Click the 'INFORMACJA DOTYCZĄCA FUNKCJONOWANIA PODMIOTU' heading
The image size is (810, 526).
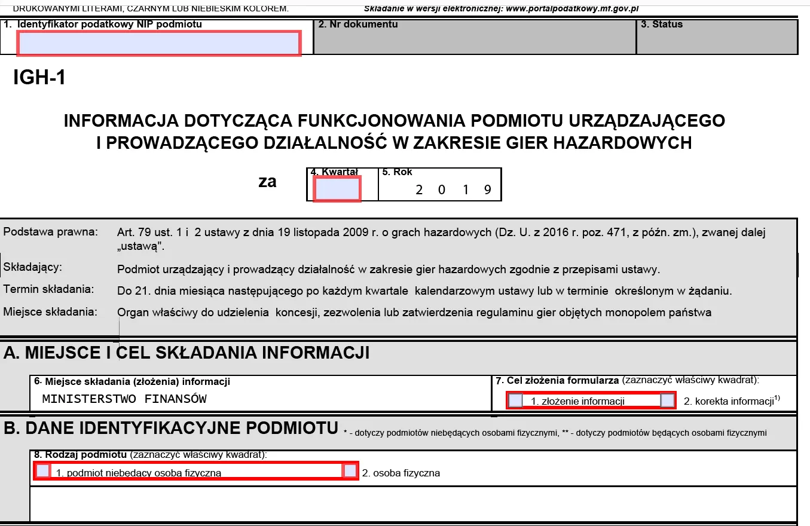click(x=395, y=120)
